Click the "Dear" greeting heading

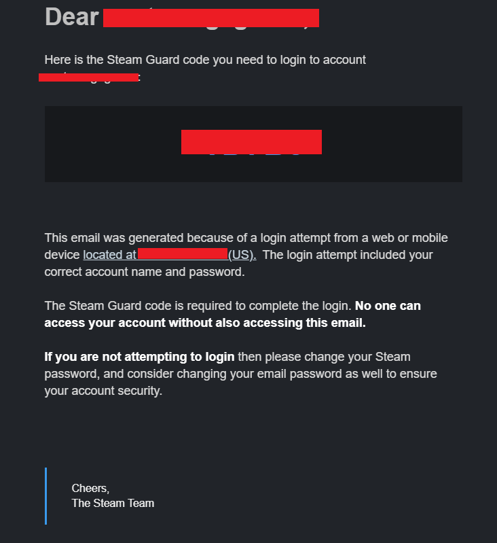click(72, 17)
